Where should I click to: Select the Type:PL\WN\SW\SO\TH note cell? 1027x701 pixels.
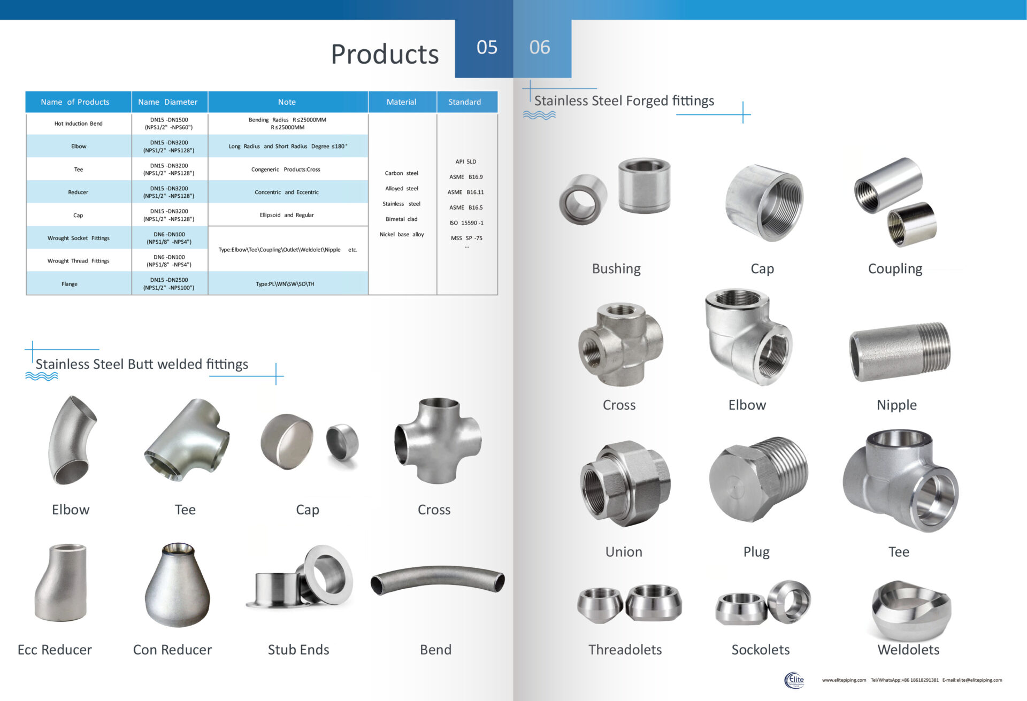click(x=288, y=283)
